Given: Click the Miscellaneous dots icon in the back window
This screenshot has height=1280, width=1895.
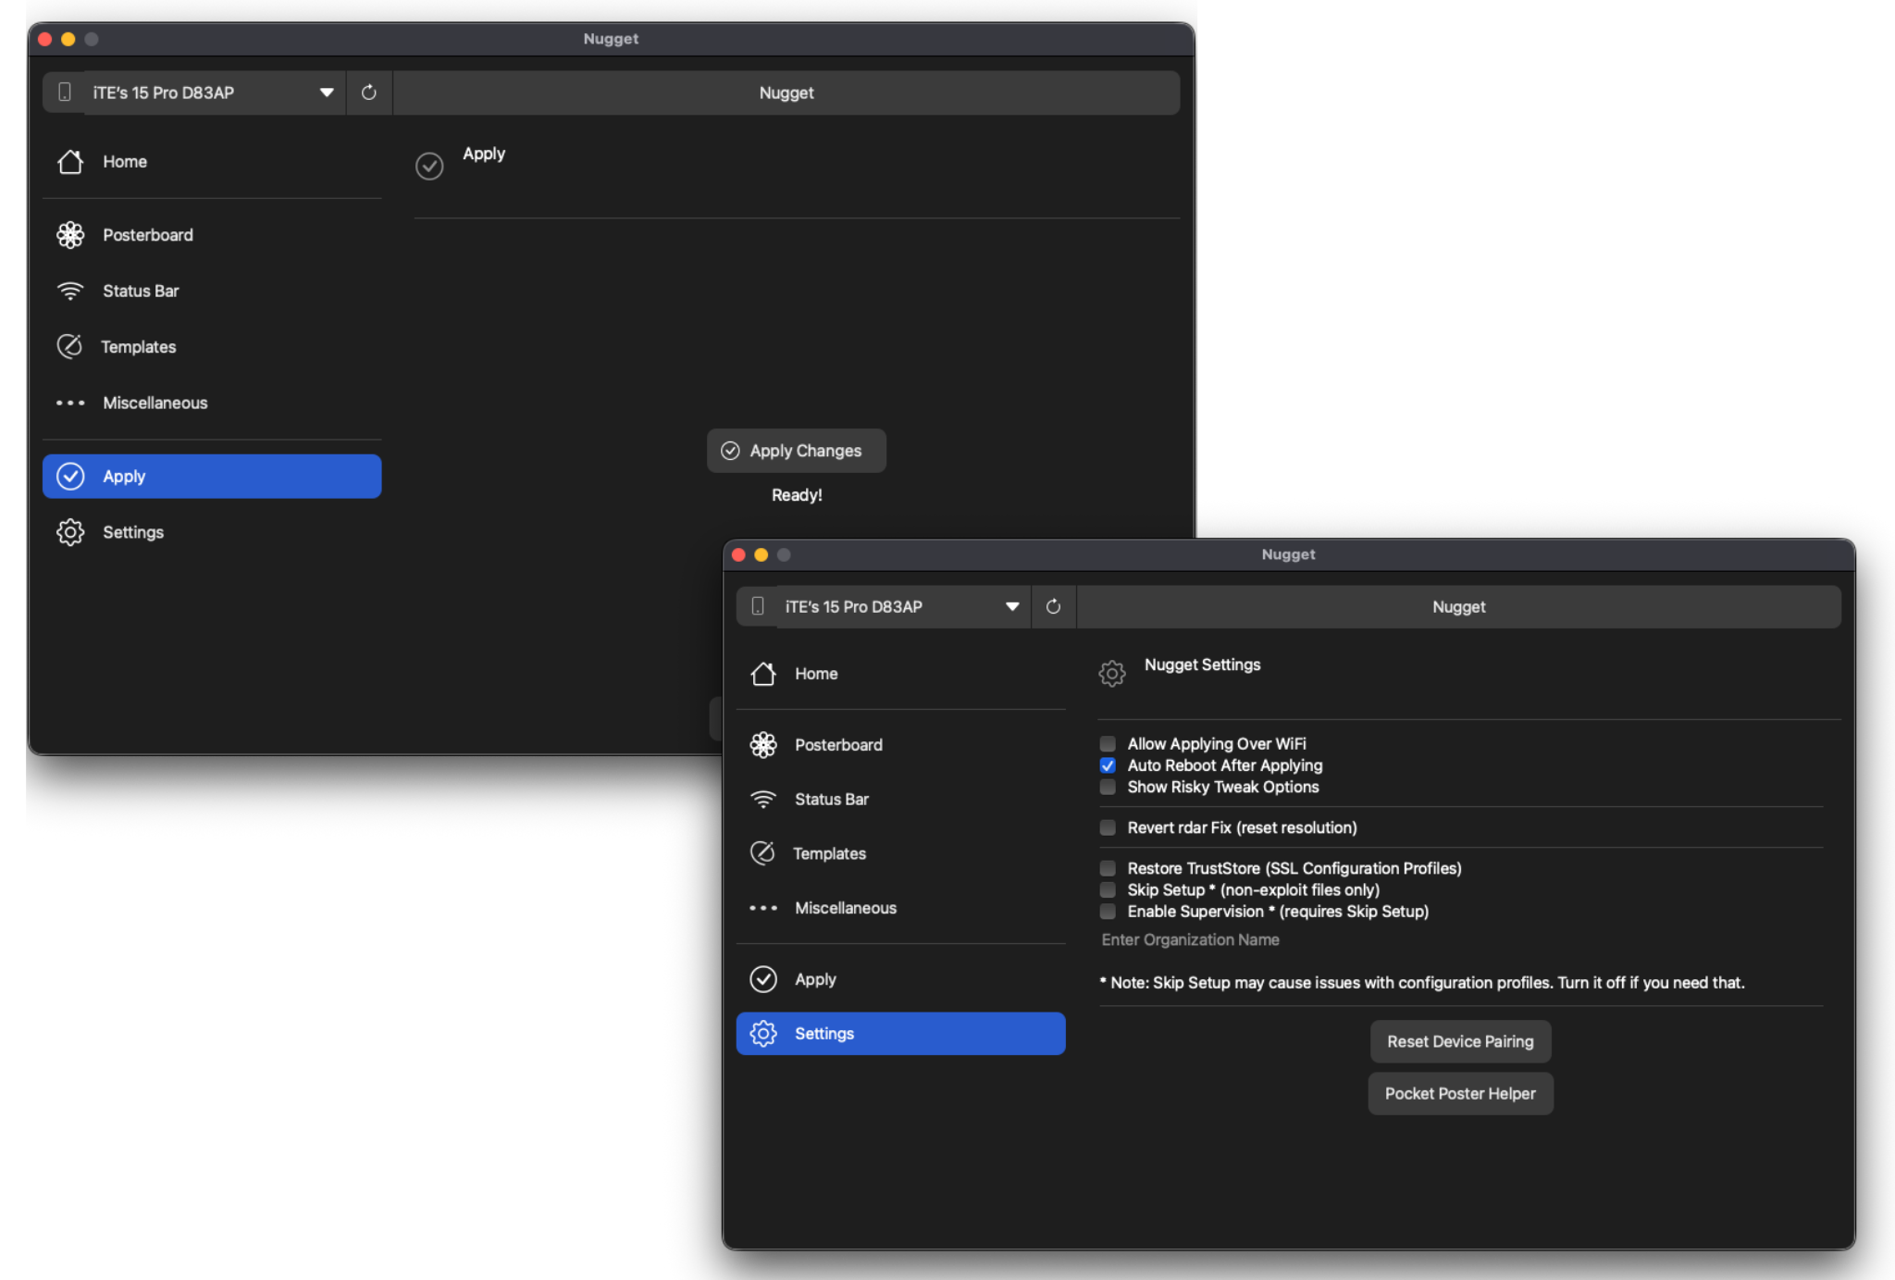Looking at the screenshot, I should pyautogui.click(x=70, y=403).
